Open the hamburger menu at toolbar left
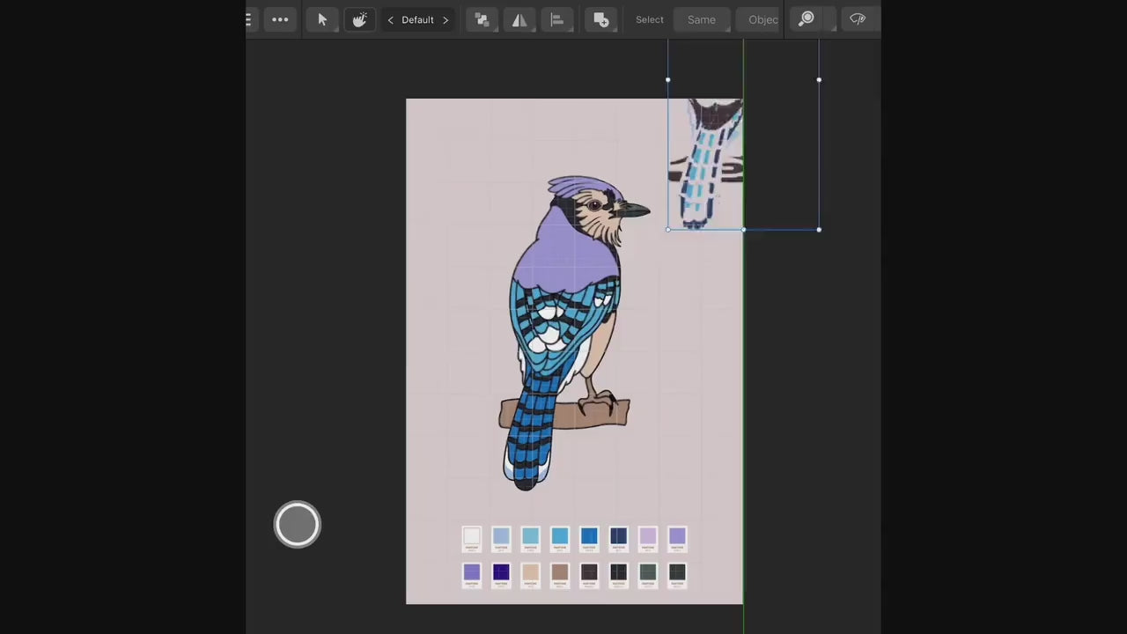 [x=249, y=19]
